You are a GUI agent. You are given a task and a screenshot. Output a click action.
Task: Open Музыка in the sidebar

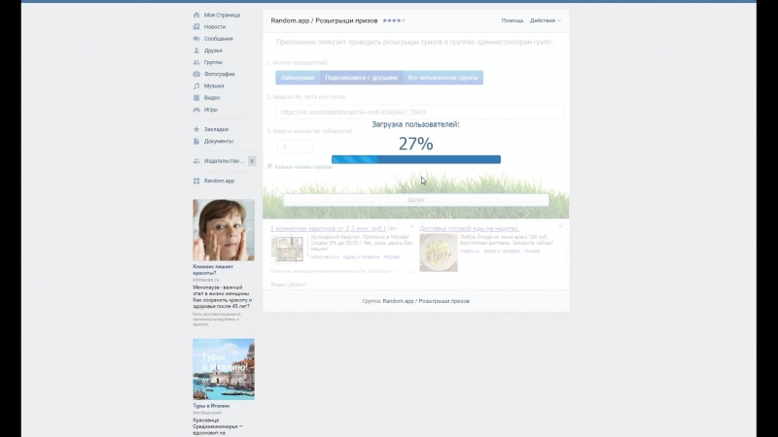214,85
